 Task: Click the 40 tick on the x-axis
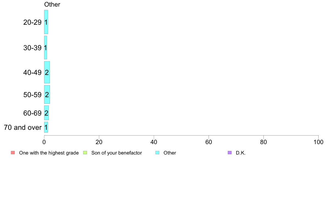[x=154, y=142]
